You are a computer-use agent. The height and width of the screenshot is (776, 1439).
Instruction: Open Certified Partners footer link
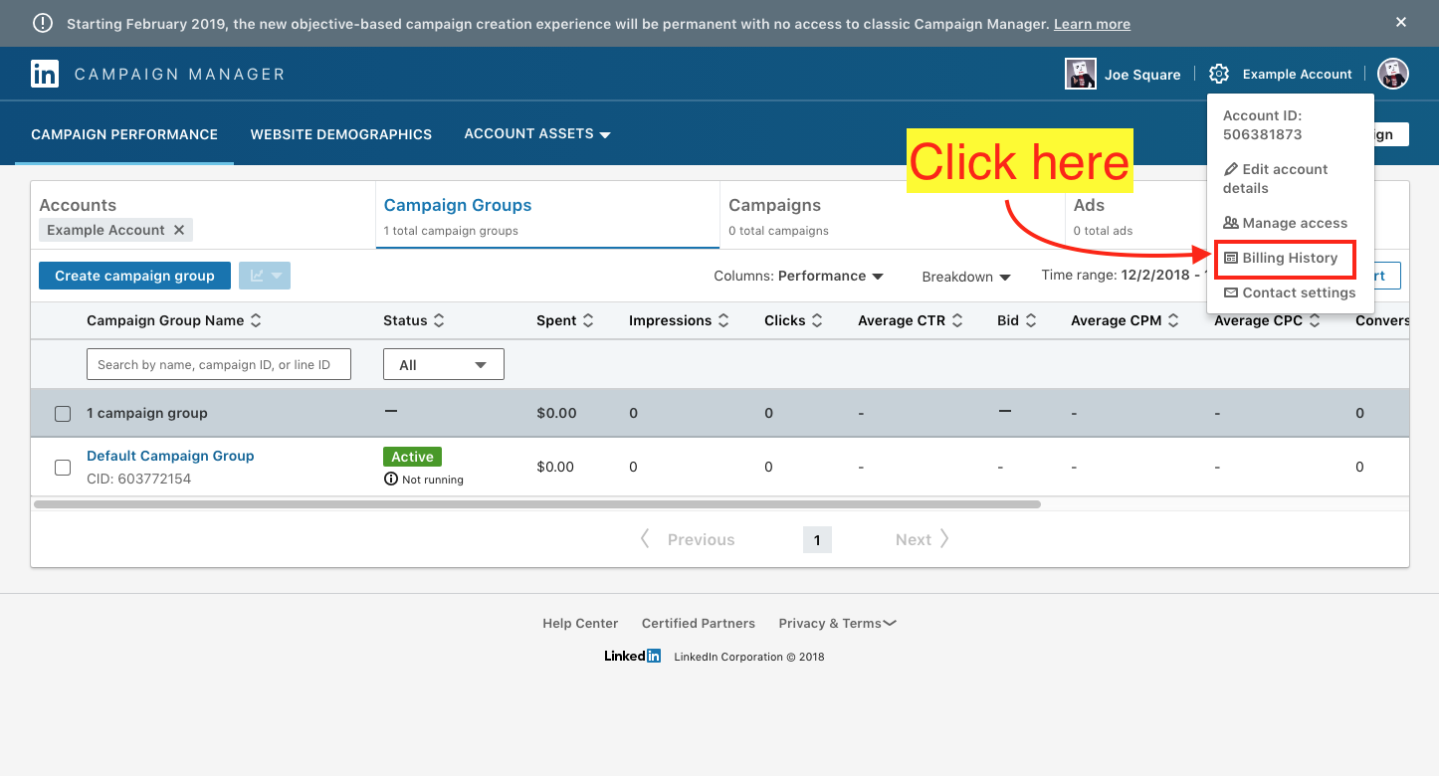[x=699, y=623]
